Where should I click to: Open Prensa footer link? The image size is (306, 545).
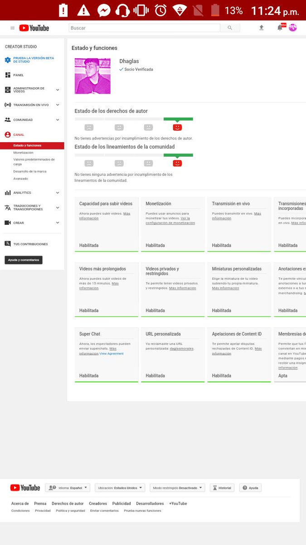tap(40, 504)
